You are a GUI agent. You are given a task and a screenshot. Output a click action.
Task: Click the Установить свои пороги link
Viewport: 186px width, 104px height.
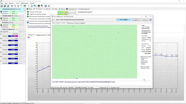click(85, 12)
